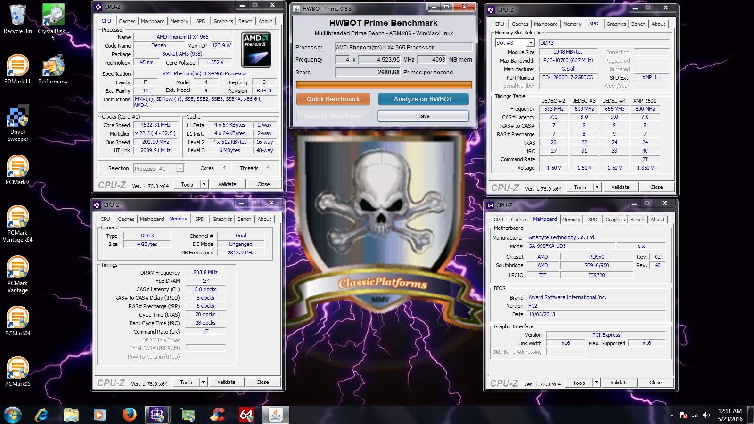
Task: Open the Recycle Bin desktop icon
Action: click(17, 19)
